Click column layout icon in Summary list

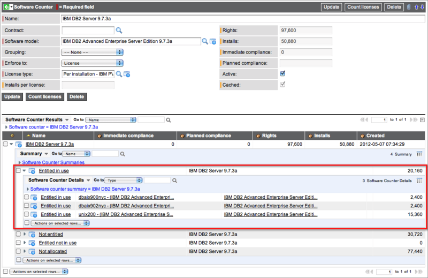[x=419, y=154]
